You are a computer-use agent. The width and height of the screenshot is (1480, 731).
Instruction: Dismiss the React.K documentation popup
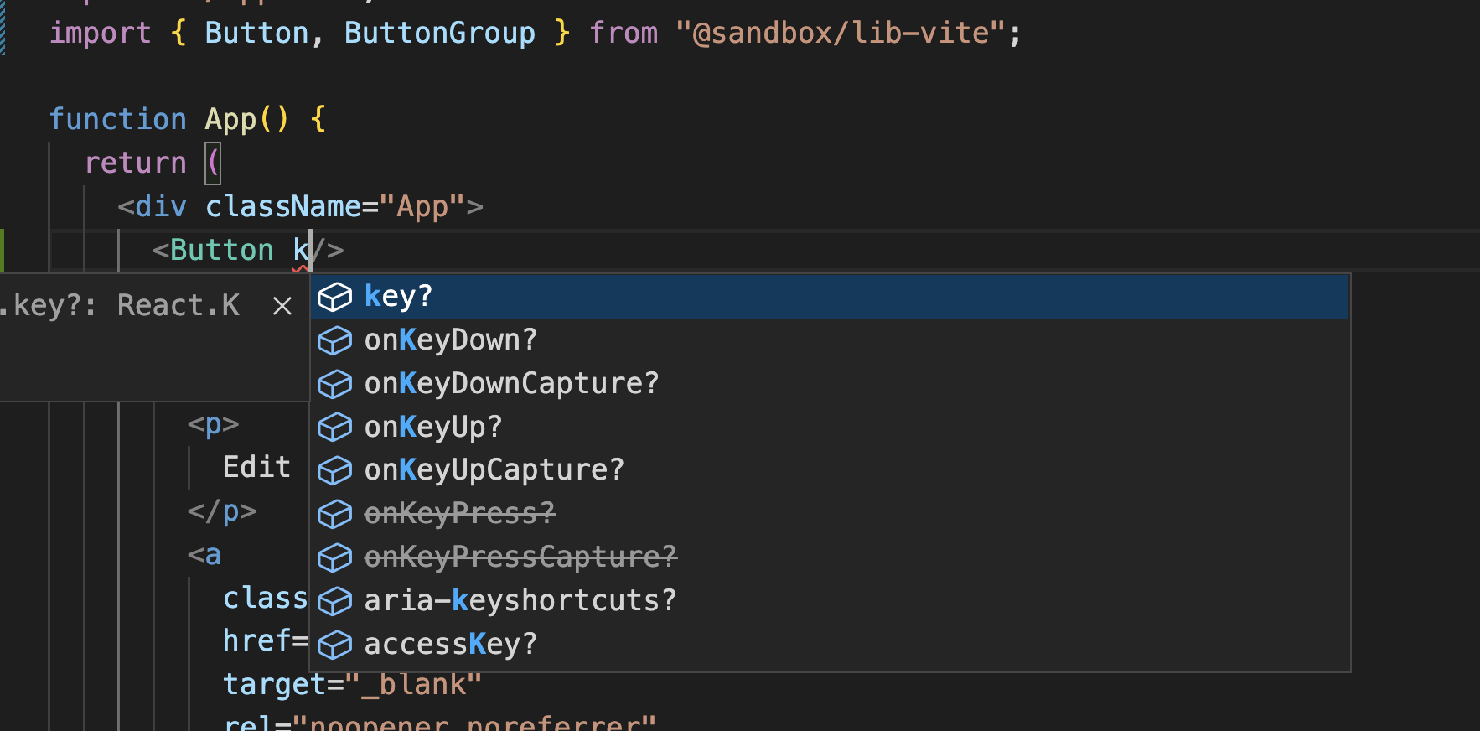pyautogui.click(x=282, y=305)
